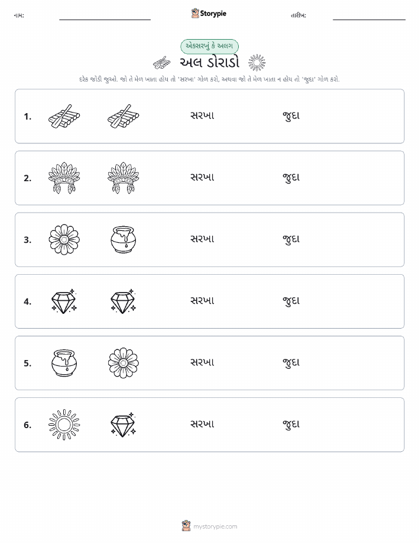The width and height of the screenshot is (419, 543).
Task: Select 'જુદા' for row 3
Action: tap(291, 240)
